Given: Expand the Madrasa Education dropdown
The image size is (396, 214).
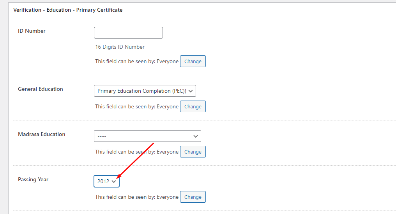Looking at the screenshot, I should coord(147,136).
